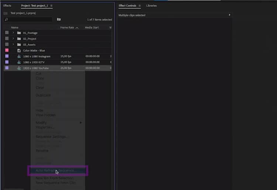The height and width of the screenshot is (190, 277).
Task: Click the find-in-bin folder icon beside search
Action: 59,19
